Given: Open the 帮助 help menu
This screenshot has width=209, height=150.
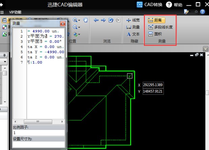Looking at the screenshot, I should pos(174,5).
